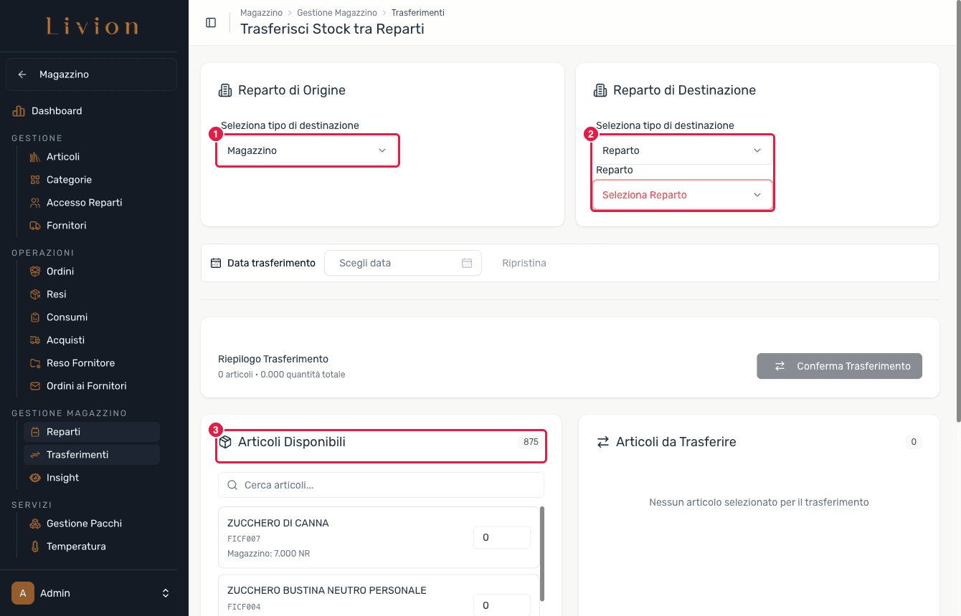This screenshot has width=961, height=616.
Task: Click the Fornitori truck icon
Action: pyautogui.click(x=34, y=226)
